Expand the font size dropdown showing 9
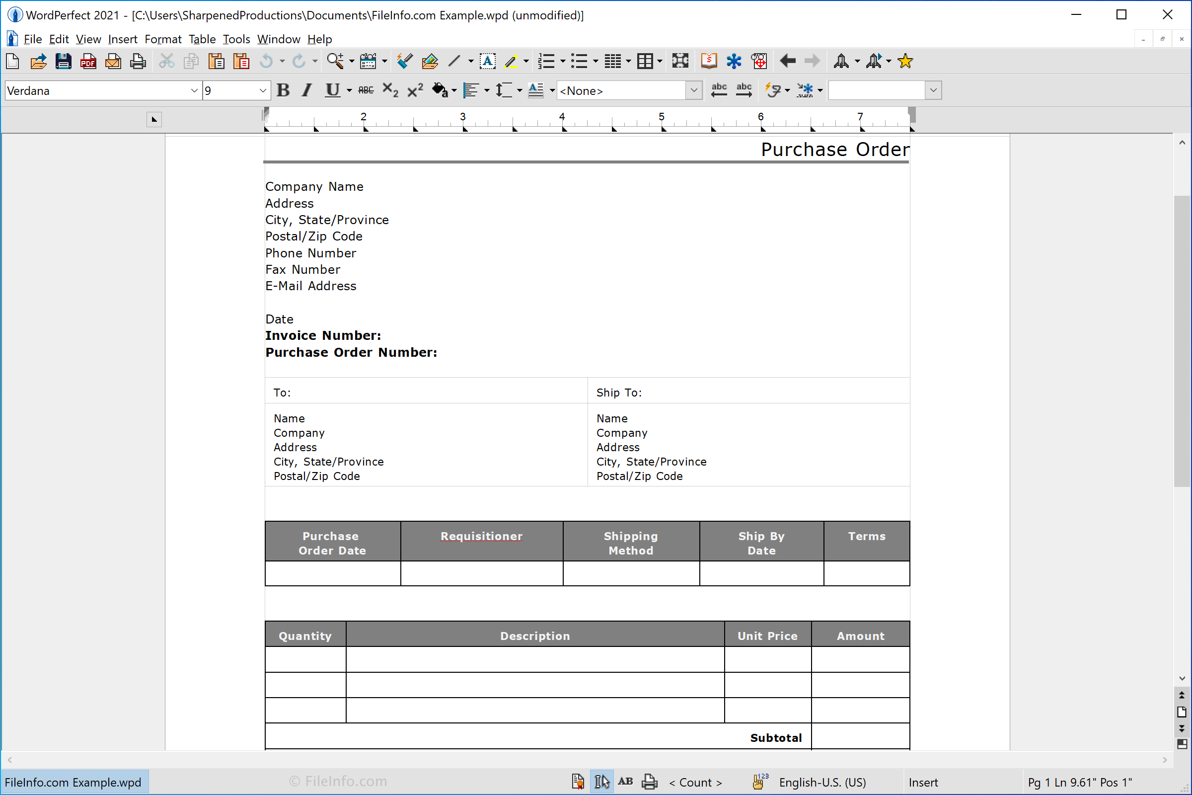The image size is (1192, 795). (x=263, y=90)
